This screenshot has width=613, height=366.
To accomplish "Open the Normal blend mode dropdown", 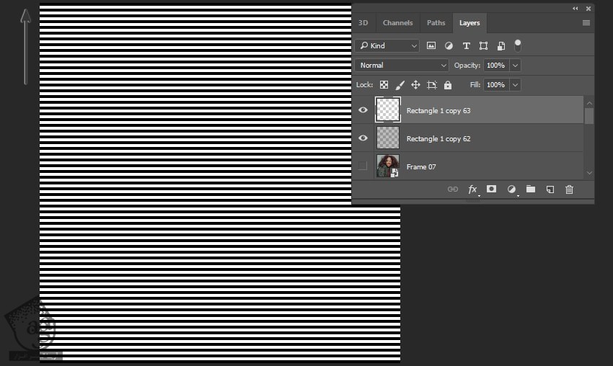I will 402,66.
